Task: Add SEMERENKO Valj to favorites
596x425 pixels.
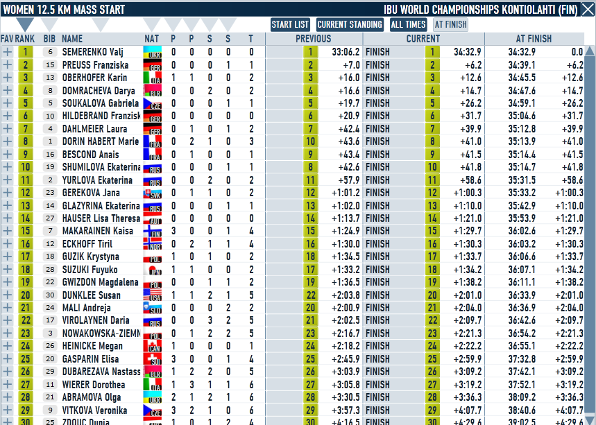Action: 7,52
